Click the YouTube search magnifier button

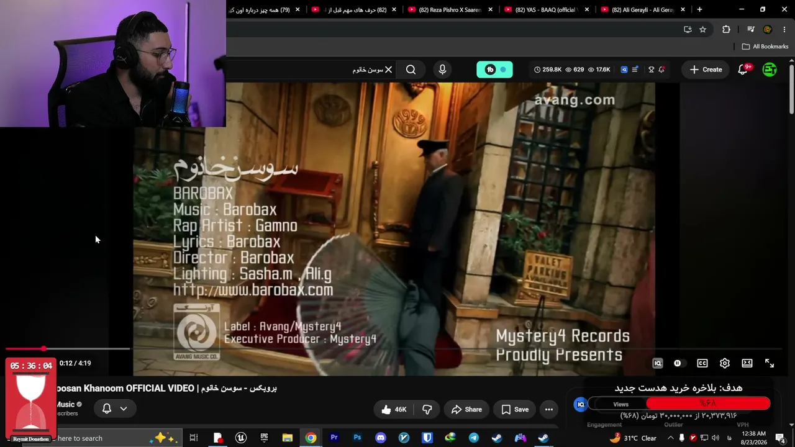coord(411,70)
